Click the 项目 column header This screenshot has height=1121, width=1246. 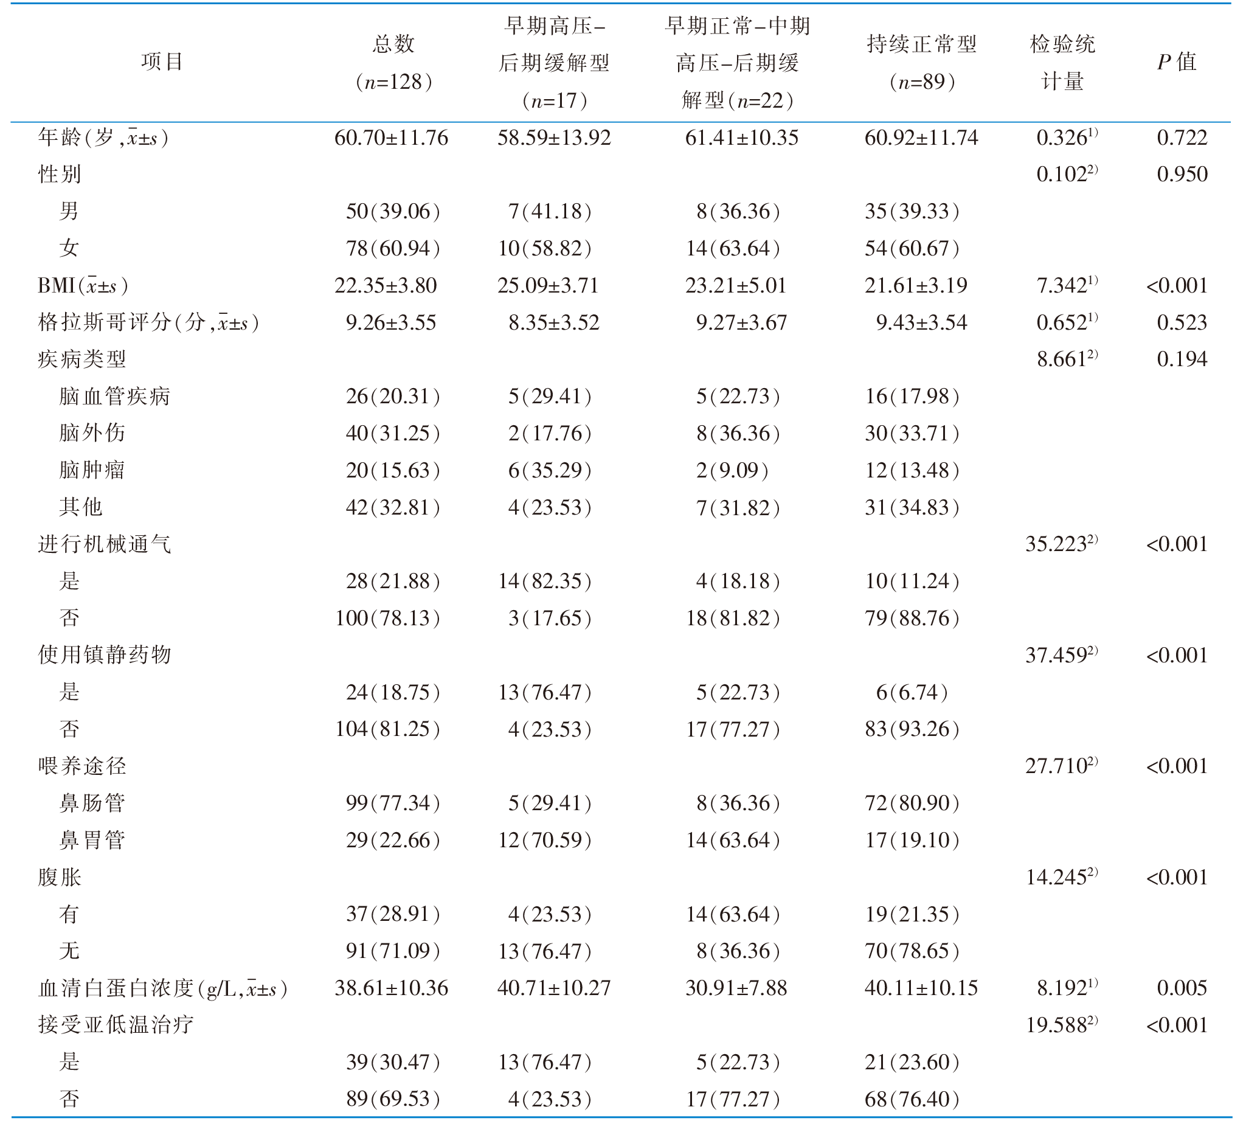pyautogui.click(x=162, y=62)
